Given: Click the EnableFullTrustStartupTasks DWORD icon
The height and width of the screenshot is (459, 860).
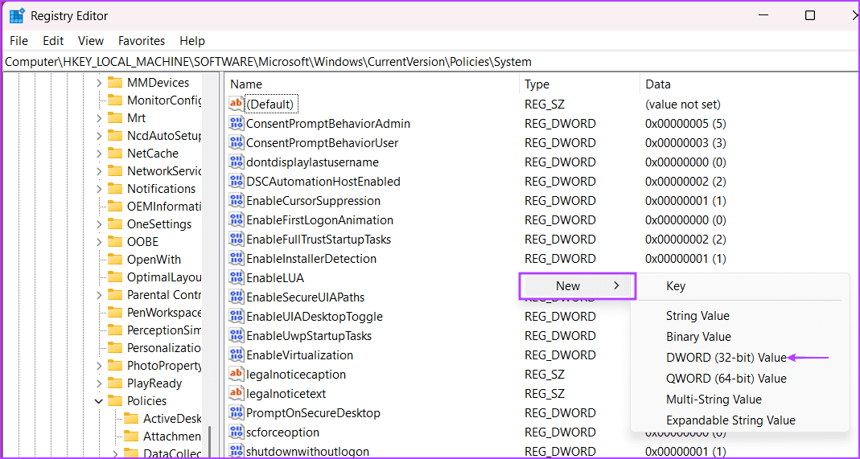Looking at the screenshot, I should point(236,240).
